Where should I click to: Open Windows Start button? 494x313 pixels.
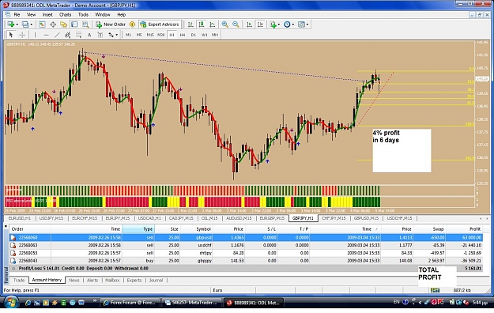click(x=11, y=302)
